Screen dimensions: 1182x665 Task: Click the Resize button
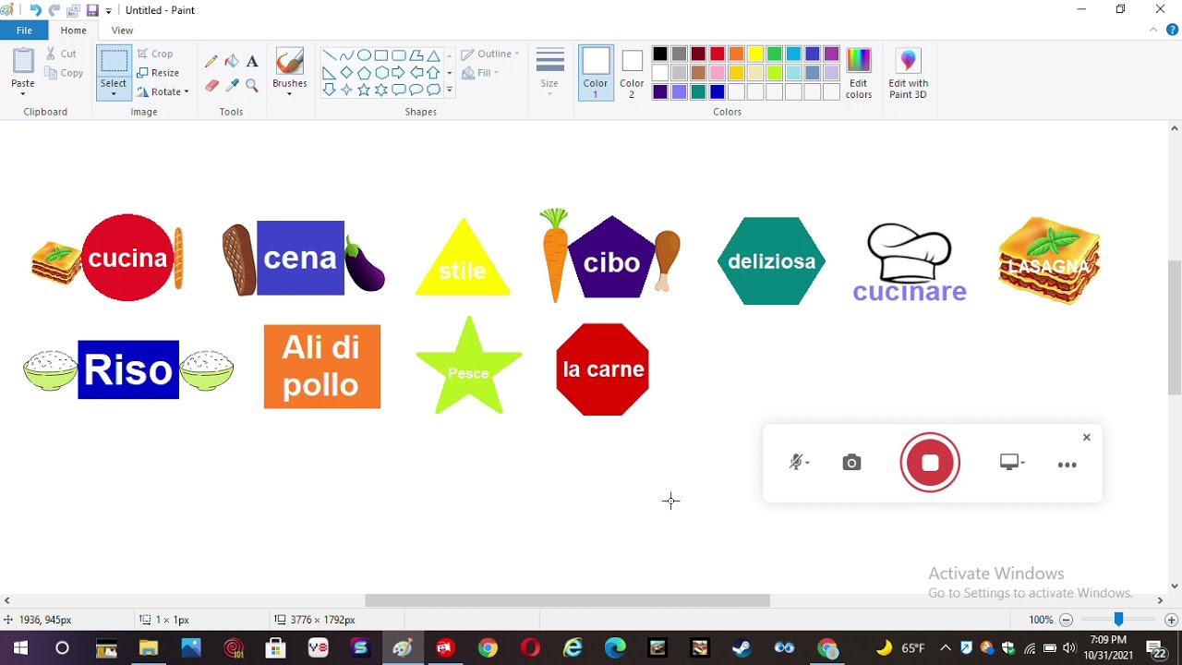click(x=158, y=73)
